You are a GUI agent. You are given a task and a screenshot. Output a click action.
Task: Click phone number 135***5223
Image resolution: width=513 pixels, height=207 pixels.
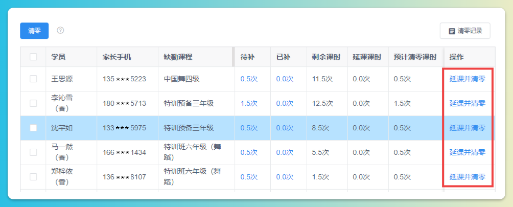click(x=124, y=79)
